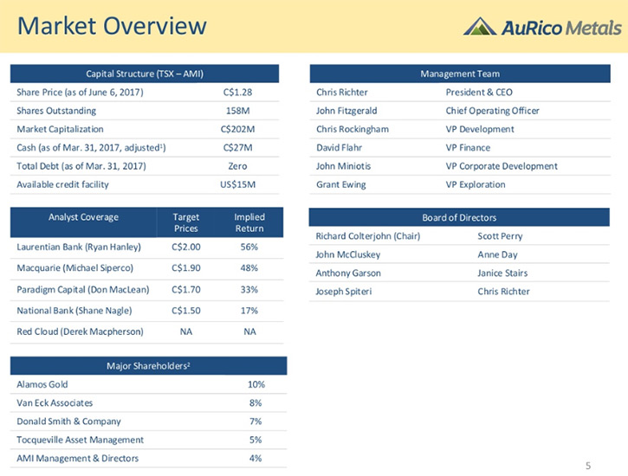Viewport: 628px width, 476px height.
Task: Click Alamos Gold's '10%' value
Action: [x=256, y=384]
